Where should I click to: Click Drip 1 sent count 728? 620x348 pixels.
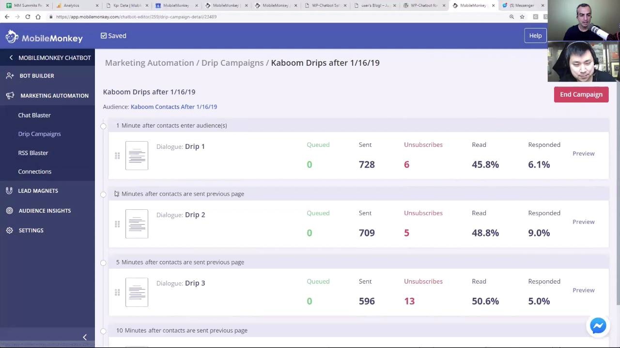click(x=367, y=165)
